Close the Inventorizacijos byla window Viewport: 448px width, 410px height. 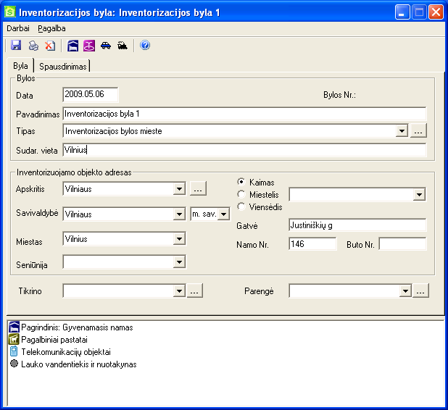click(x=436, y=12)
